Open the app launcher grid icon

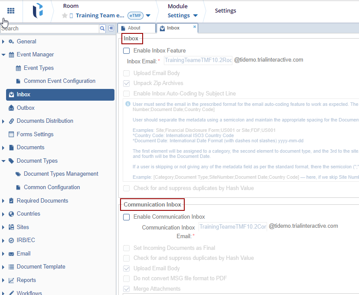click(x=11, y=11)
